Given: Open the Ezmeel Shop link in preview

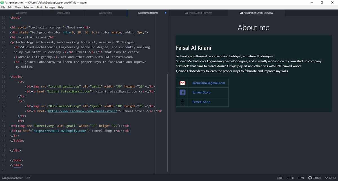Looking at the screenshot, I should pyautogui.click(x=201, y=102).
